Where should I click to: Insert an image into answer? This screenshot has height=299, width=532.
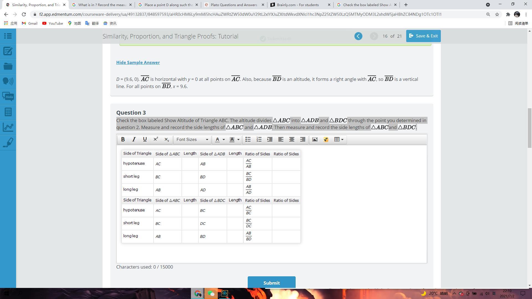pos(315,140)
